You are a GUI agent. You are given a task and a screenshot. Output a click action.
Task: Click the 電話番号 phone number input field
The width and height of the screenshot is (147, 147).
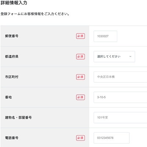pyautogui.click(x=111, y=138)
